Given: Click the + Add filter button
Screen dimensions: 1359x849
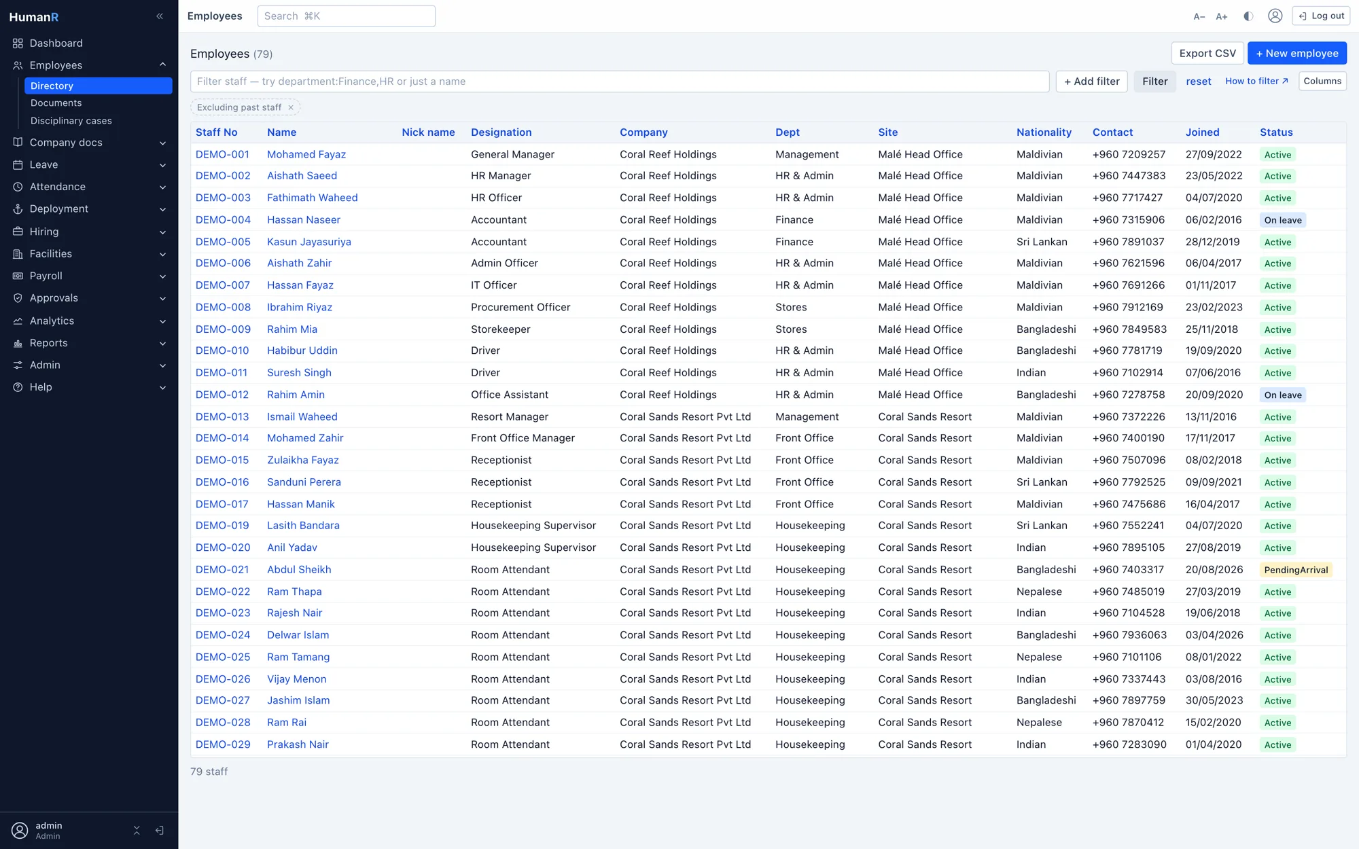Looking at the screenshot, I should [1092, 82].
